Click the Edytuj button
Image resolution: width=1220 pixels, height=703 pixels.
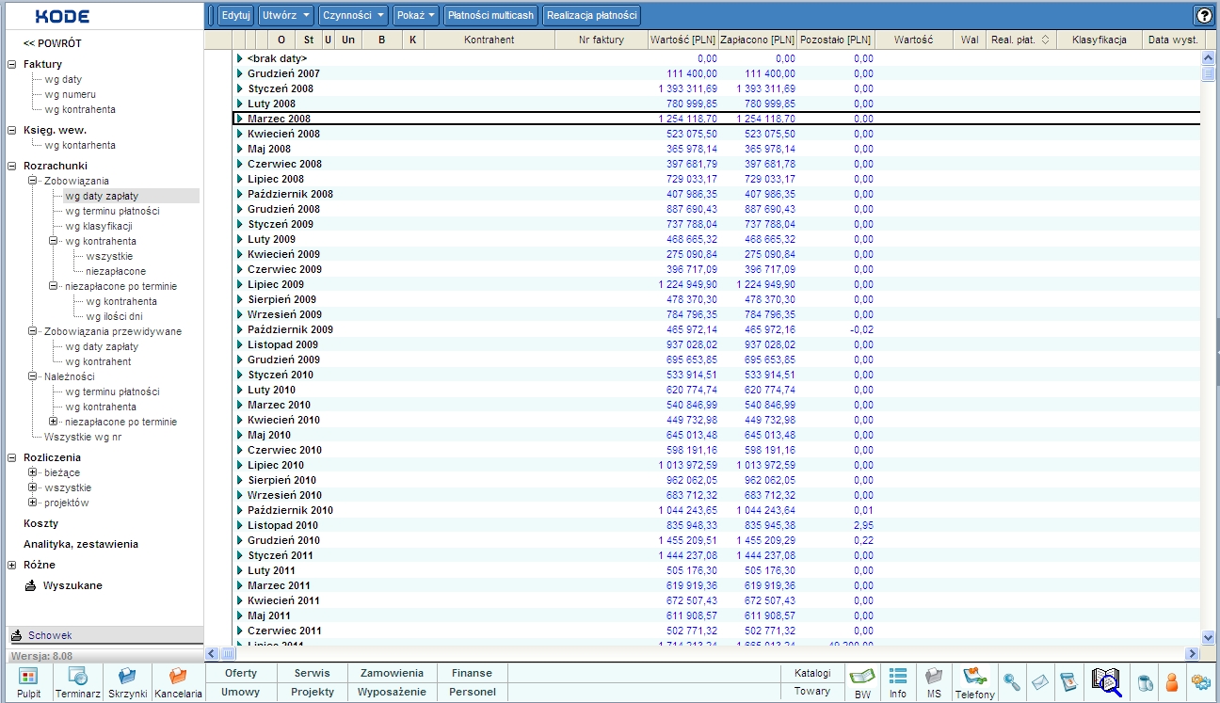pos(235,15)
